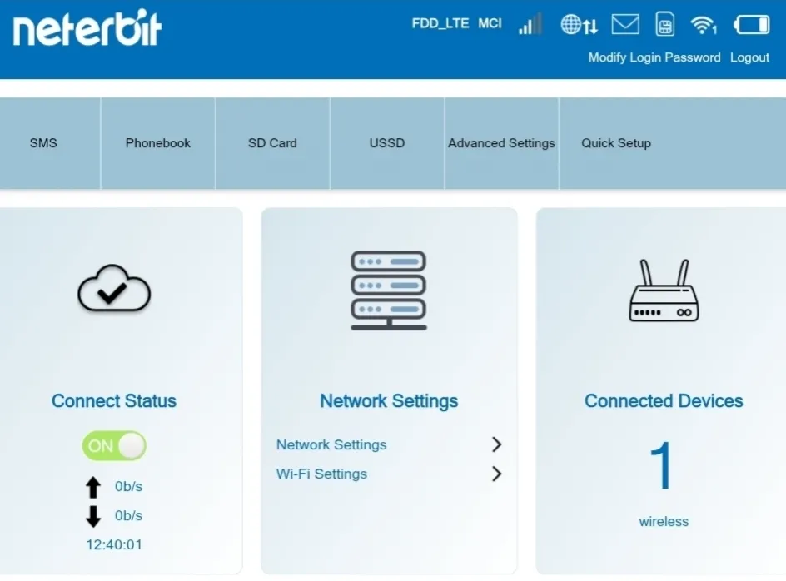Expand the Wi-Fi Settings row arrow
The width and height of the screenshot is (786, 581).
[x=496, y=474]
